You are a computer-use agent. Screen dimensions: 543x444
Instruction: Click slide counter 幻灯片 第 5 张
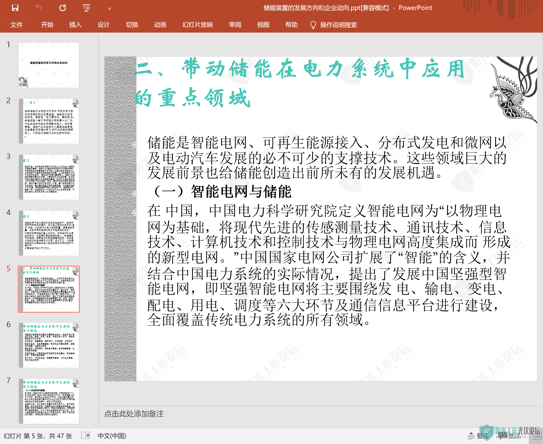(x=38, y=436)
